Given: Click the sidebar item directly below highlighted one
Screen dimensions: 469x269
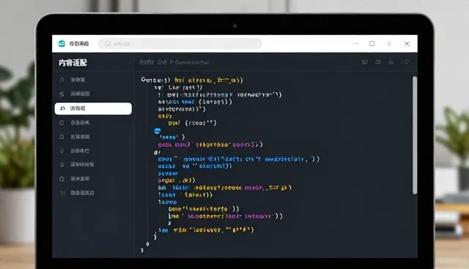Looking at the screenshot, I should click(x=75, y=123).
